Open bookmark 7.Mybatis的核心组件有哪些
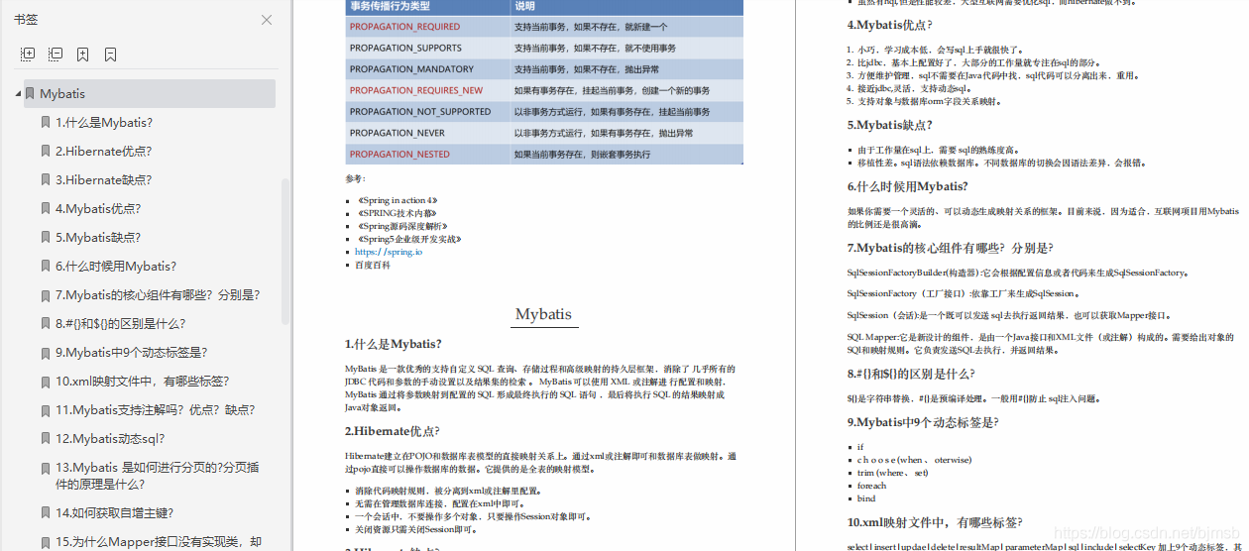1249x551 pixels. (x=158, y=294)
